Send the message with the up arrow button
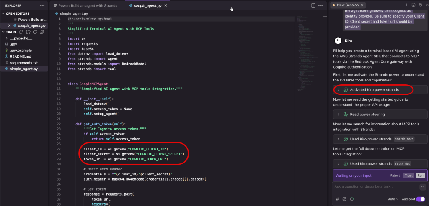429x206 pixels. 422,187
